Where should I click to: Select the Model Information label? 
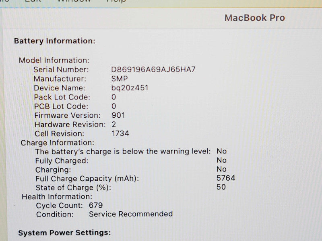[54, 60]
